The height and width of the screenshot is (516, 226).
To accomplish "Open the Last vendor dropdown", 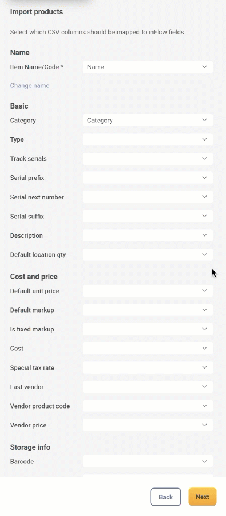I will [x=148, y=387].
